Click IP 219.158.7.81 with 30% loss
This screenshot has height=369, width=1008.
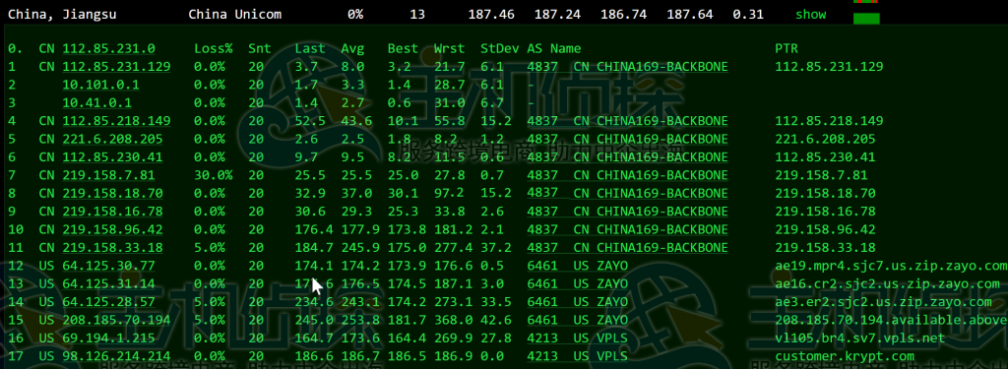pos(108,175)
